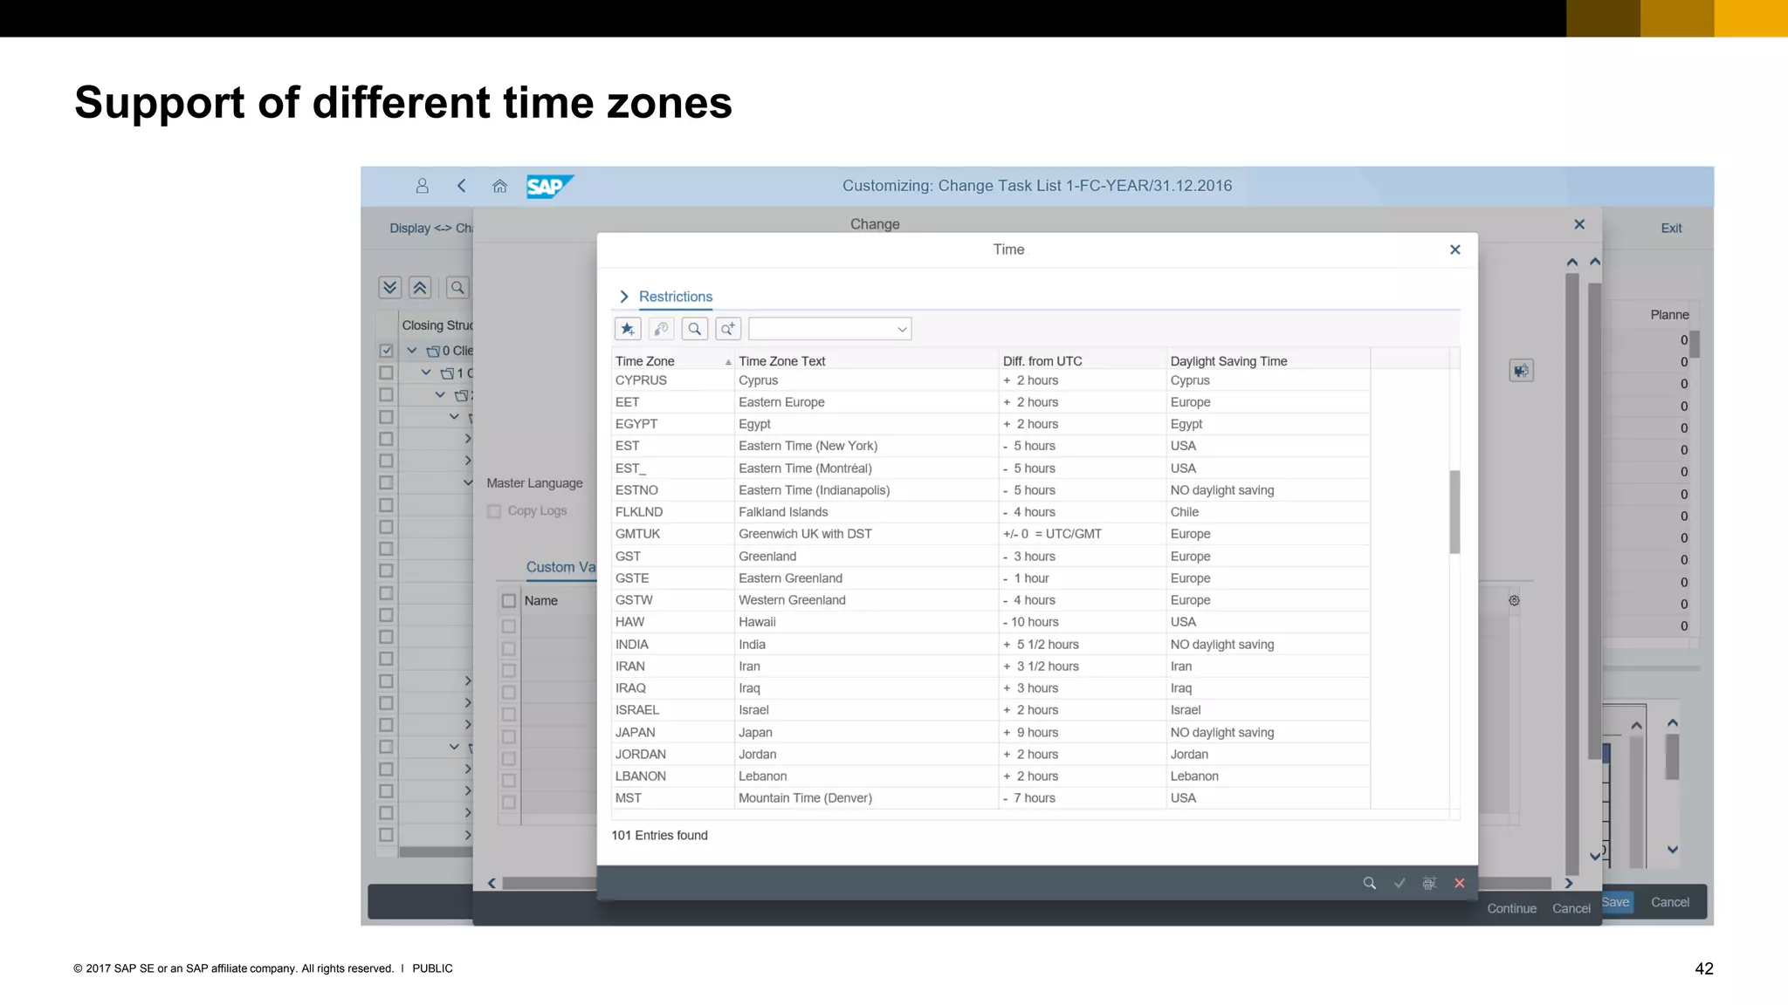Viewport: 1788px width, 1005px height.
Task: Toggle the Copy Logs checkbox
Action: pyautogui.click(x=495, y=511)
